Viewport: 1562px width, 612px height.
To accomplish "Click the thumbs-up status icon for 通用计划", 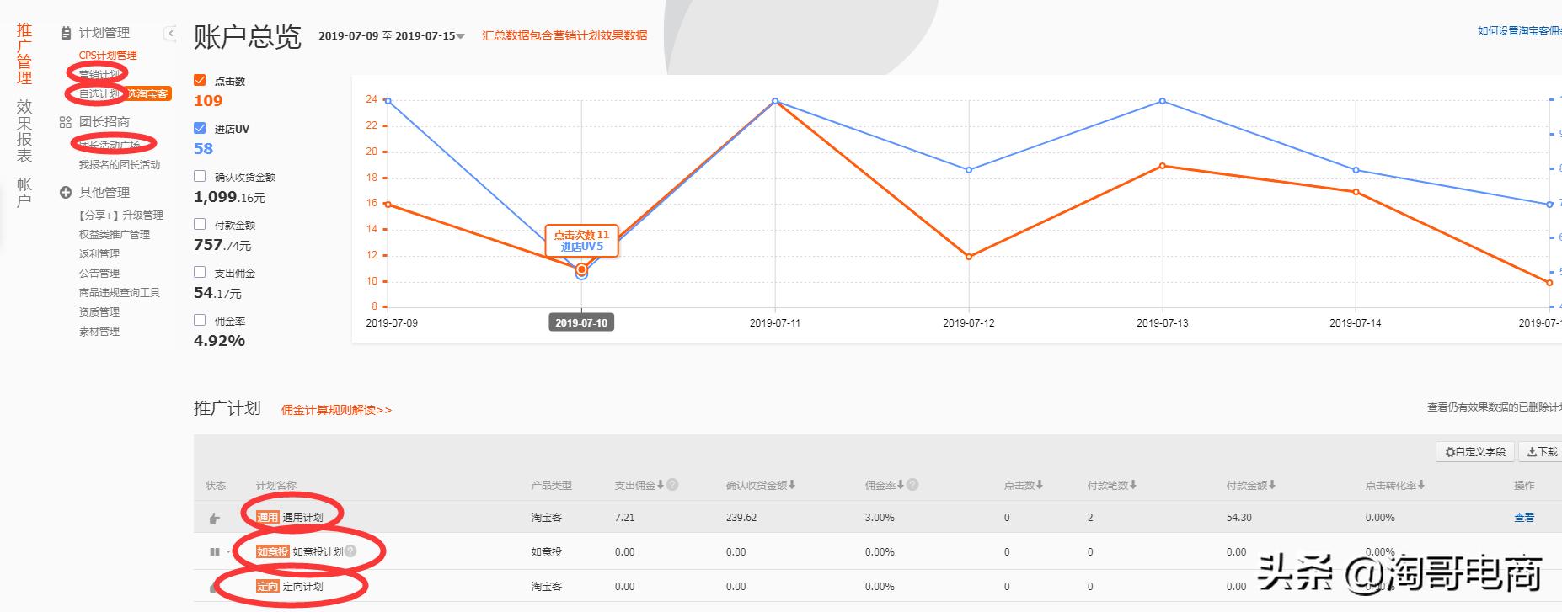I will [x=214, y=518].
